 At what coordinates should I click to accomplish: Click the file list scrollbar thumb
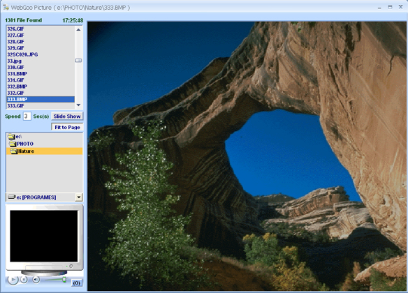(78, 61)
